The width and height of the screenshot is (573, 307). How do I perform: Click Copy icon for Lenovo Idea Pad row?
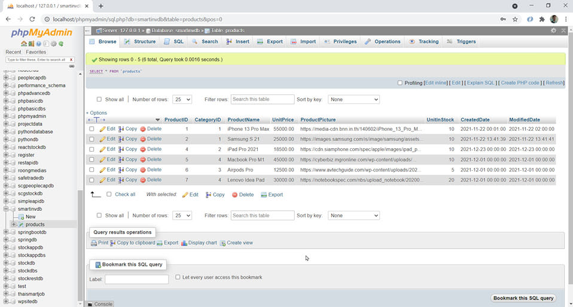(x=121, y=180)
